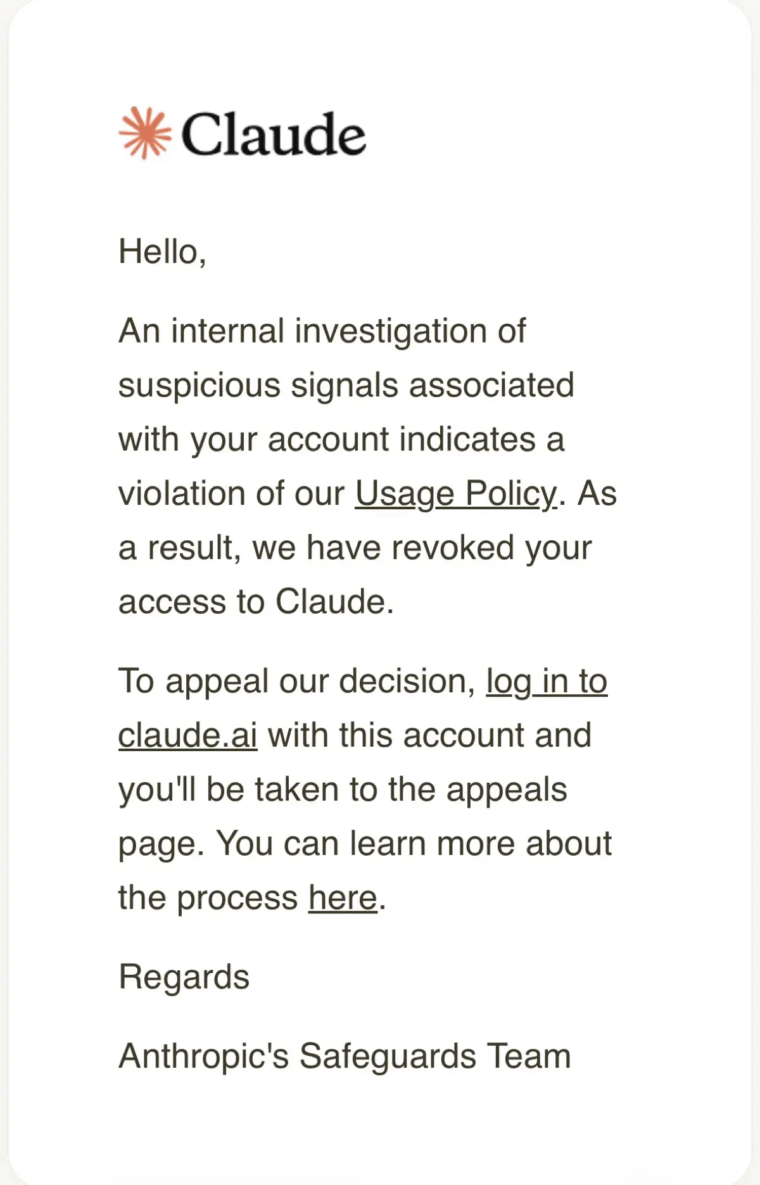Click the line "with your account indicates a"
The width and height of the screenshot is (760, 1185).
(341, 439)
